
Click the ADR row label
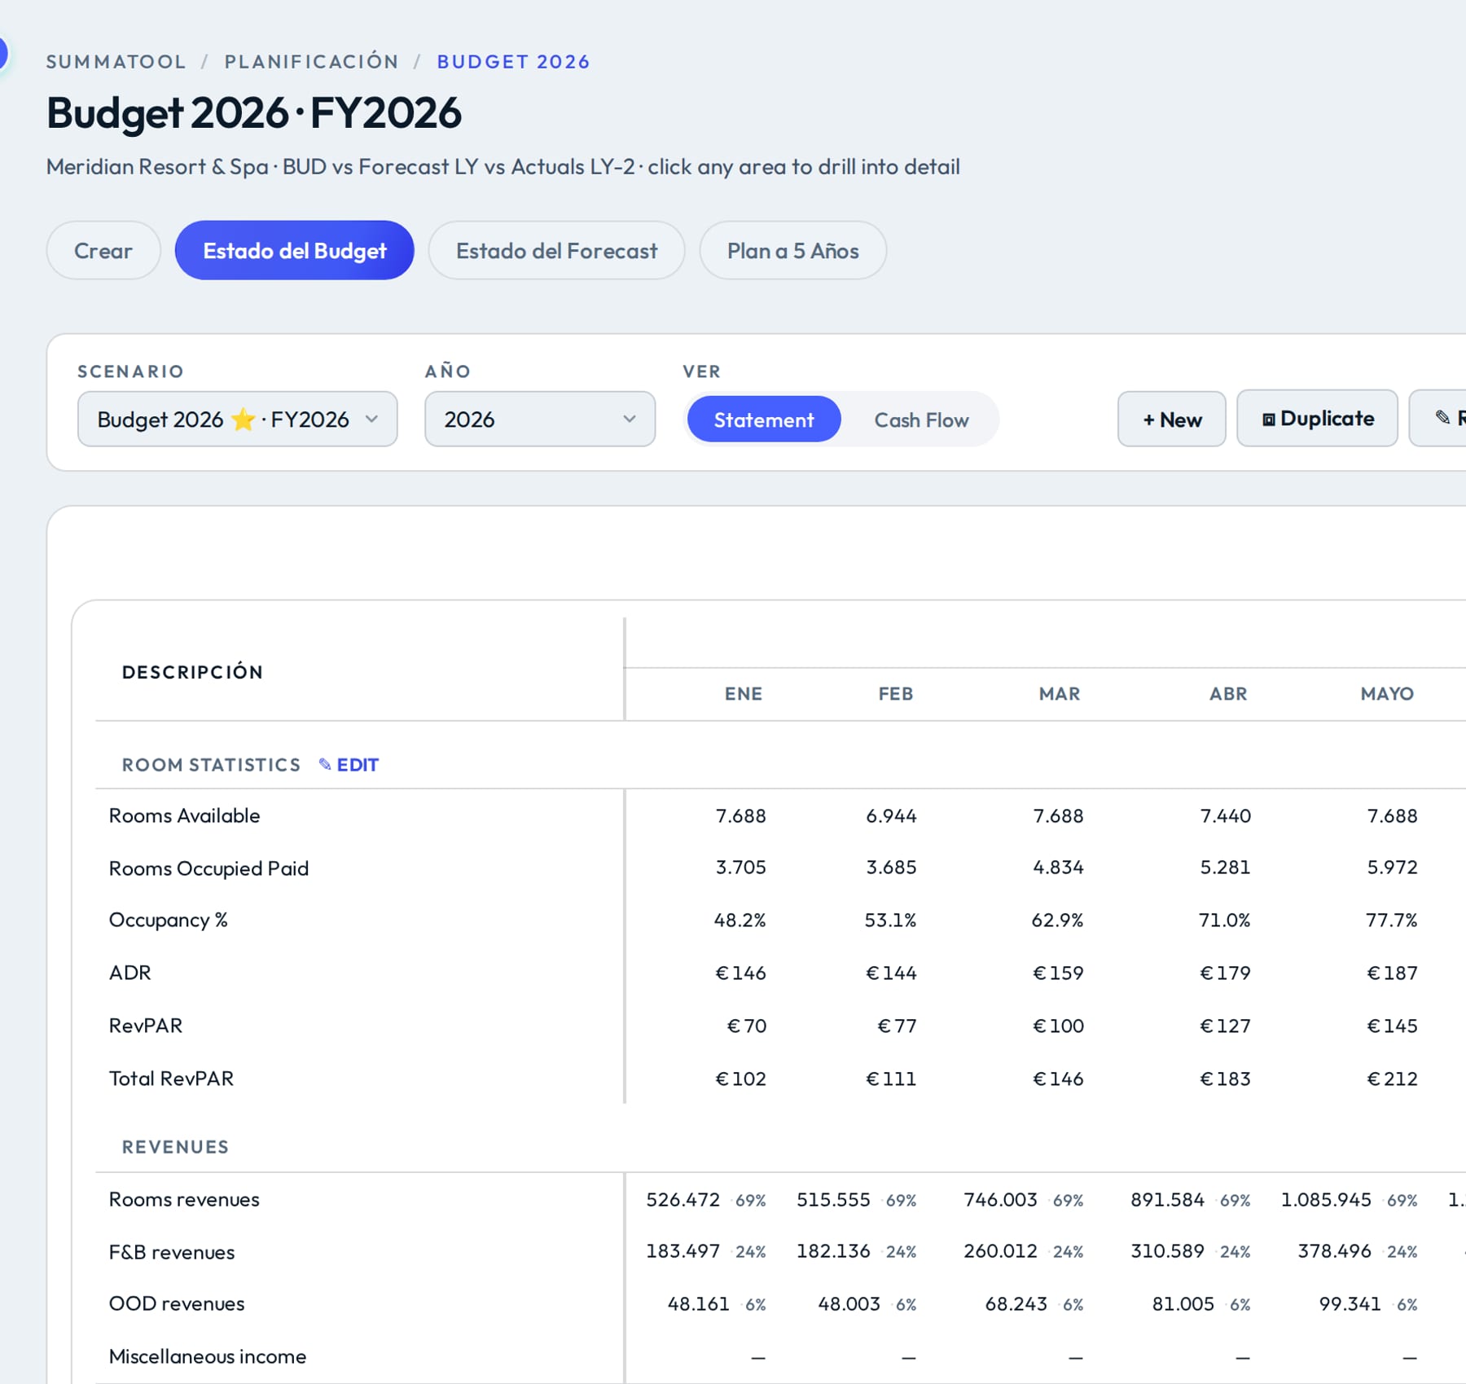pyautogui.click(x=130, y=973)
